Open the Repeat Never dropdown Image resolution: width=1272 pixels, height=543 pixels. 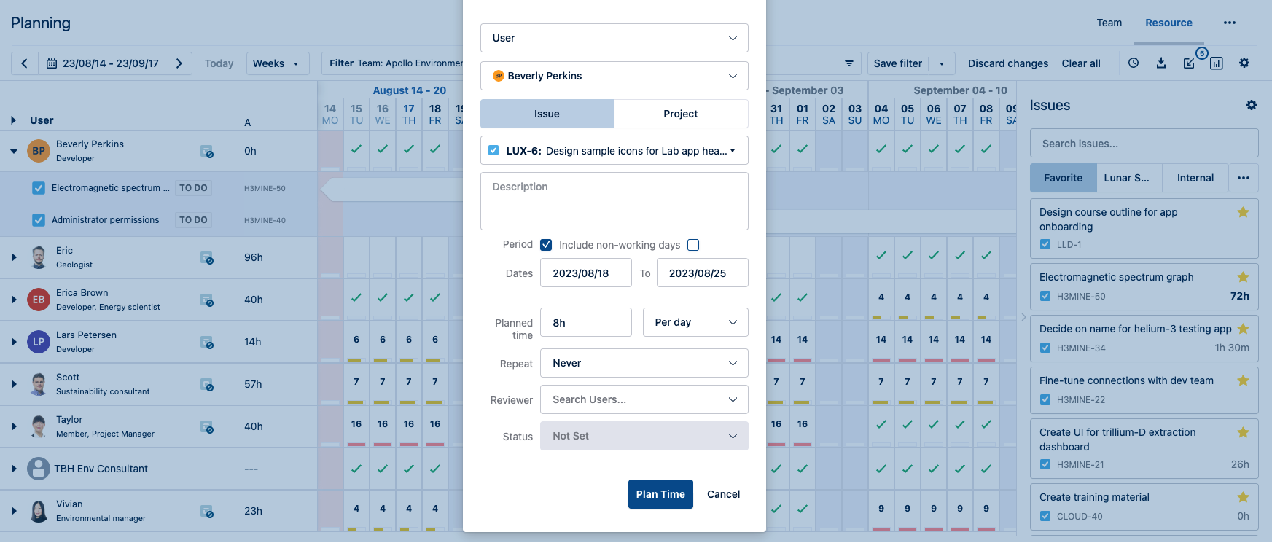[x=644, y=363]
